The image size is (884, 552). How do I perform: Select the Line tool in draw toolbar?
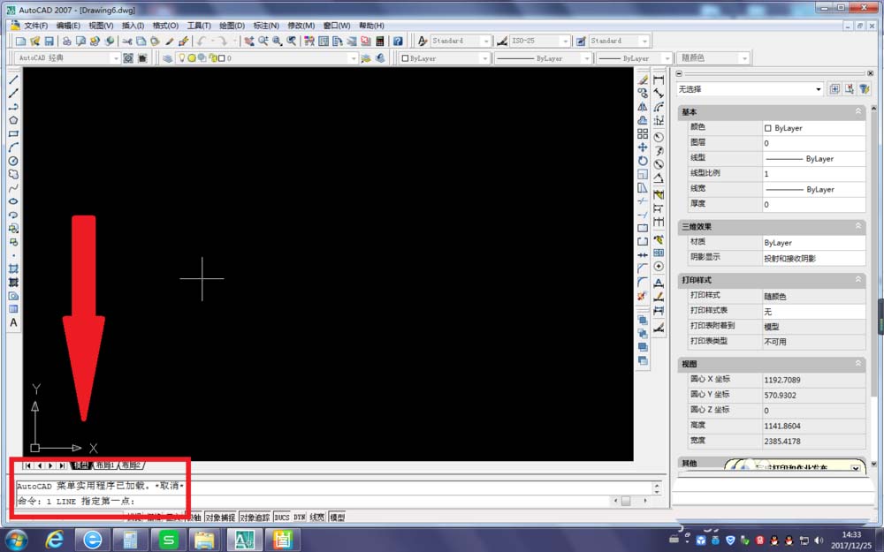(13, 80)
